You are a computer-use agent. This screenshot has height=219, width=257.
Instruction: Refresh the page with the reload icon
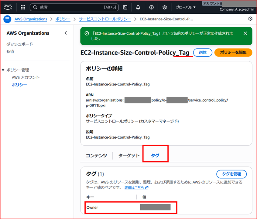[250, 19]
